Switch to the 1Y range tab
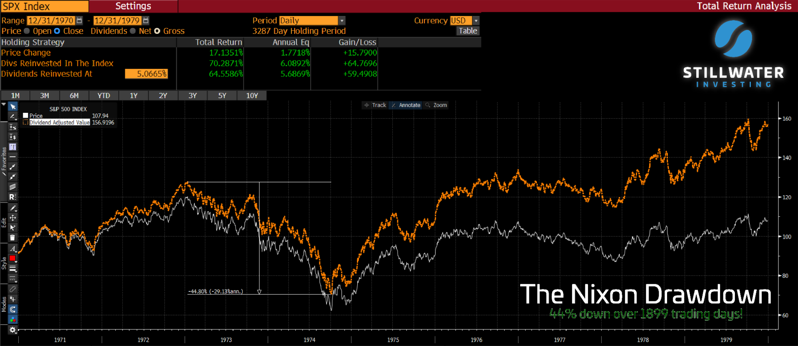This screenshot has height=346, width=798. [x=134, y=96]
